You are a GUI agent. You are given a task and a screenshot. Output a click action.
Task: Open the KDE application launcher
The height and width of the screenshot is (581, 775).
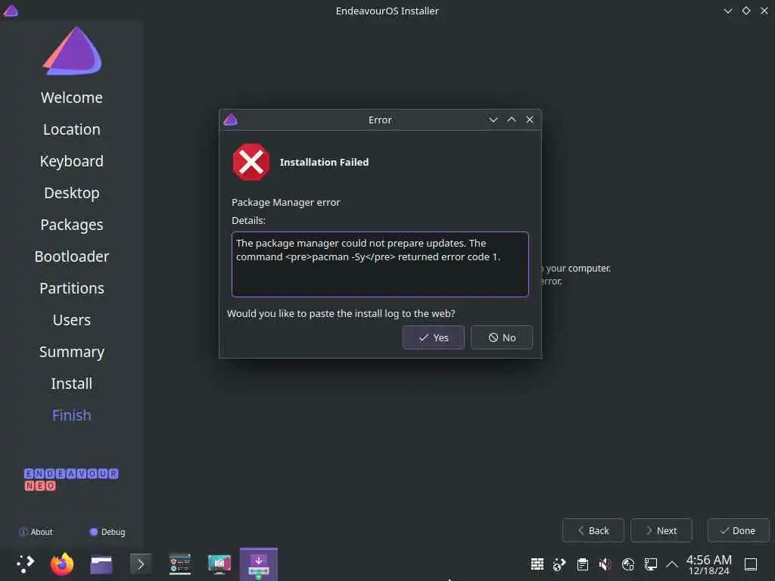25,564
